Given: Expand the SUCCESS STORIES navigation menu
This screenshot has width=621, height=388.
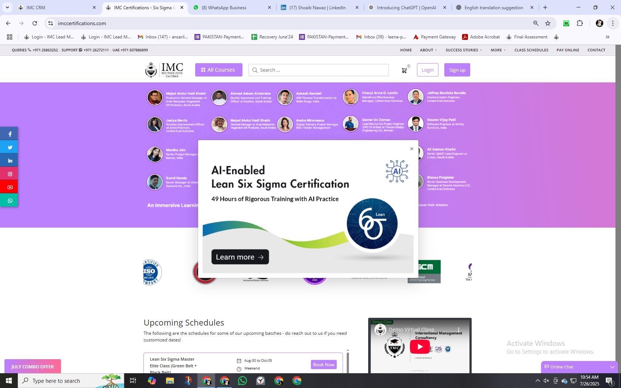Looking at the screenshot, I should [464, 50].
